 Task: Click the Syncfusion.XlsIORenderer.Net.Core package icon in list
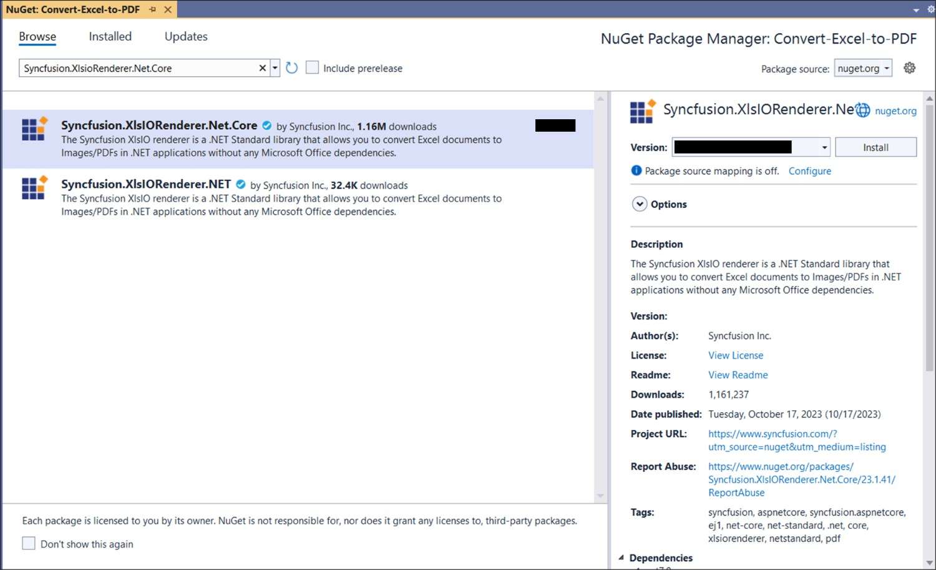[x=34, y=129]
